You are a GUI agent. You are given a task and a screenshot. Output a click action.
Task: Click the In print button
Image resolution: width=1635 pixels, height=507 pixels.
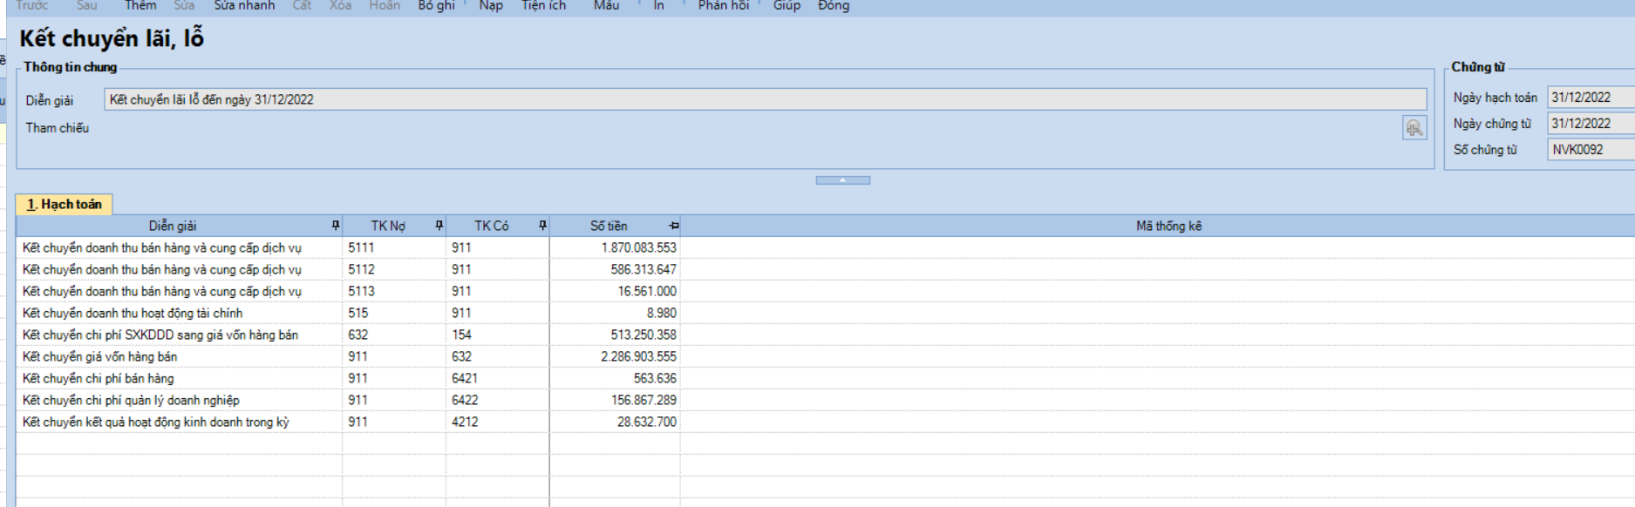click(658, 5)
